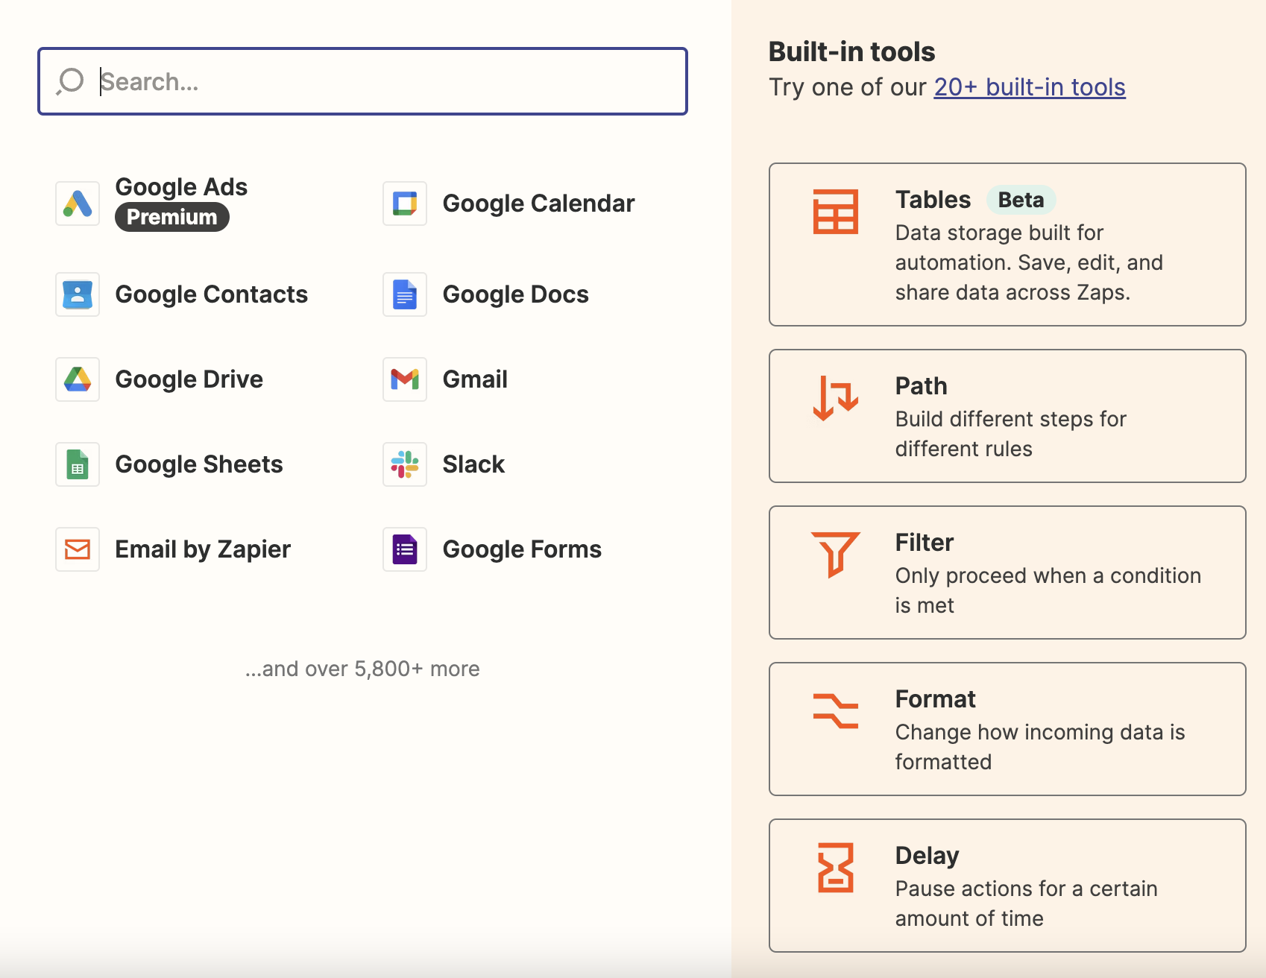Click the magnifying glass search icon

pos(70,81)
